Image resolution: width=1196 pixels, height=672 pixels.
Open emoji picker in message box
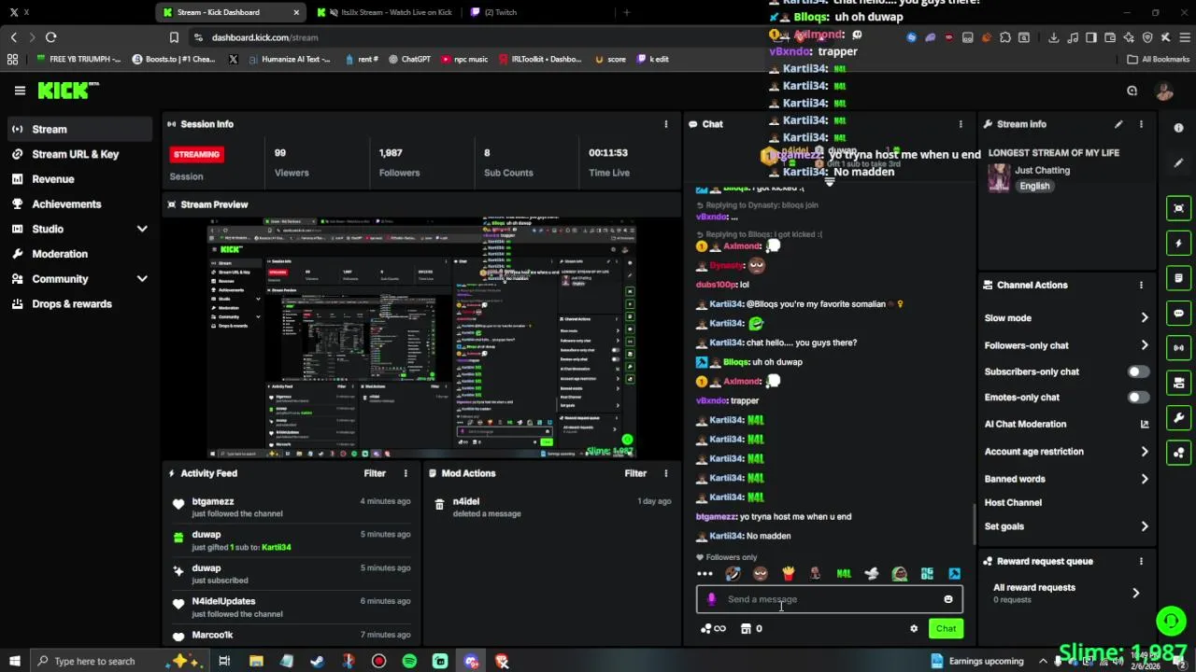coord(948,599)
